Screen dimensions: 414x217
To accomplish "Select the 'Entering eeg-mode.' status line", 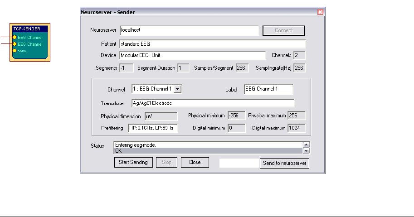I will coord(208,145).
